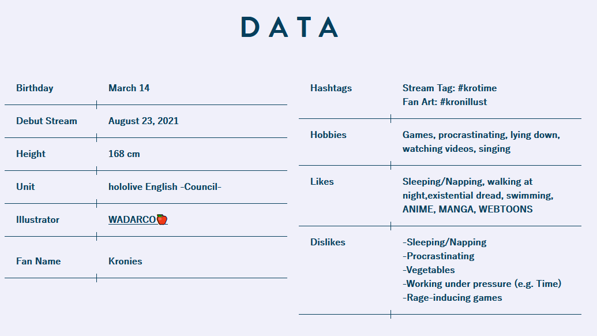Click the Hashtags label
This screenshot has height=336, width=597.
(x=331, y=88)
